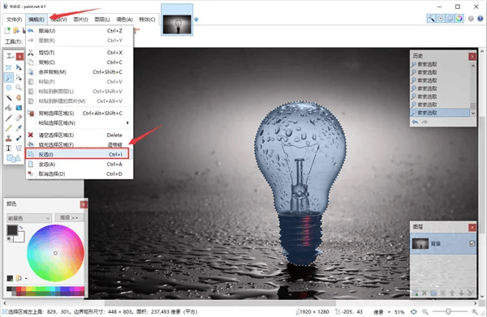Viewport: 487px width, 317px height.
Task: Open the 特效(C) menu
Action: (147, 19)
